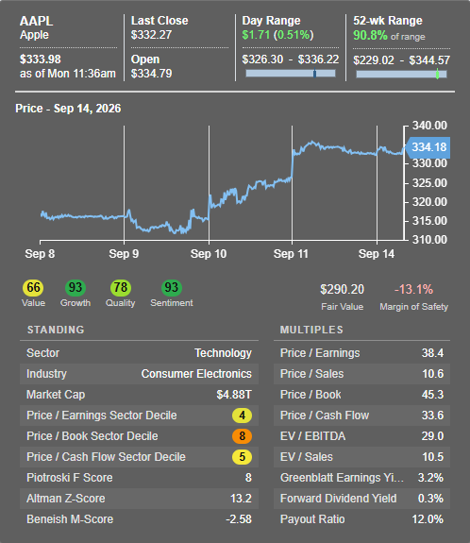
Task: Click the 340.00 price axis label
Action: point(429,126)
